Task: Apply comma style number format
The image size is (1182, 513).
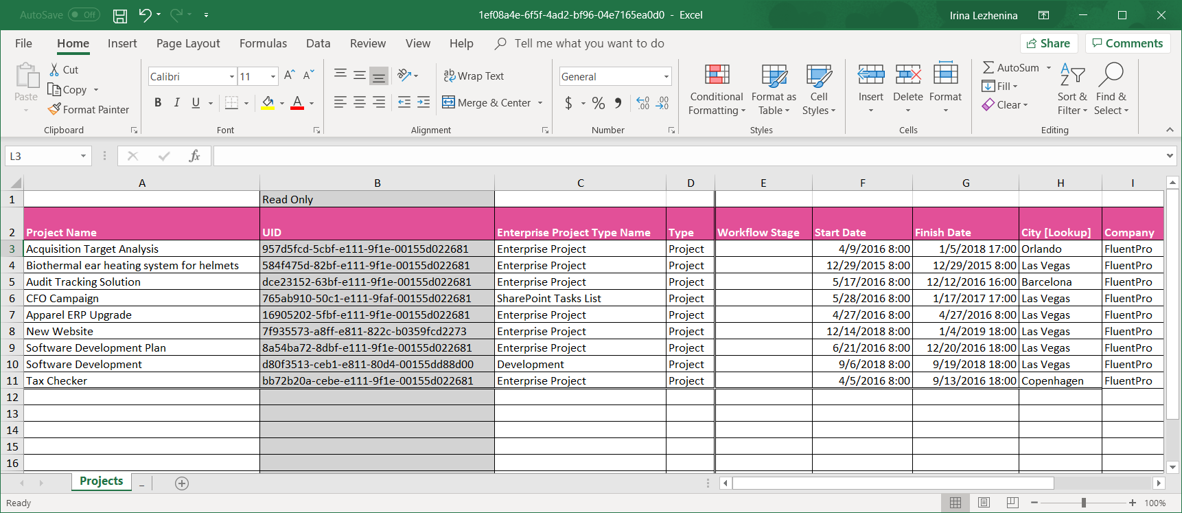Action: click(618, 103)
